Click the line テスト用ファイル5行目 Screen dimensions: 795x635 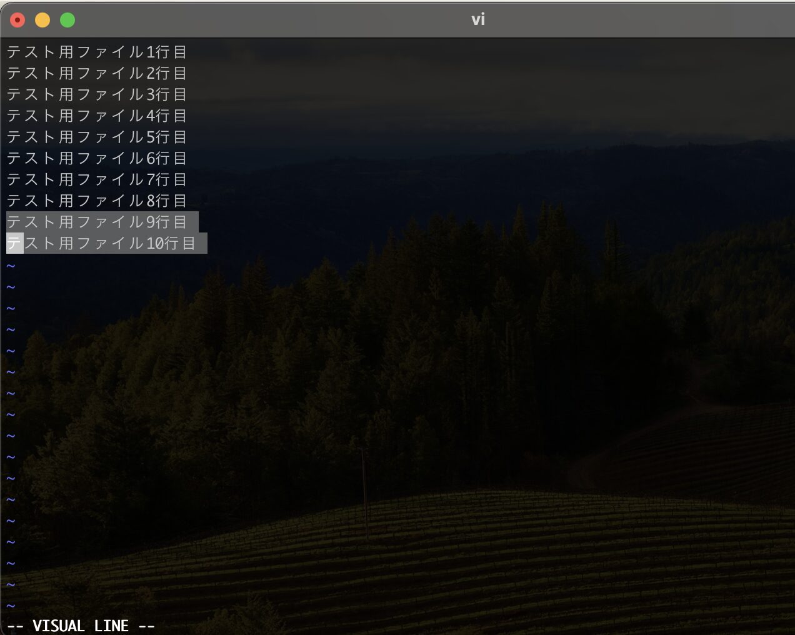(97, 137)
